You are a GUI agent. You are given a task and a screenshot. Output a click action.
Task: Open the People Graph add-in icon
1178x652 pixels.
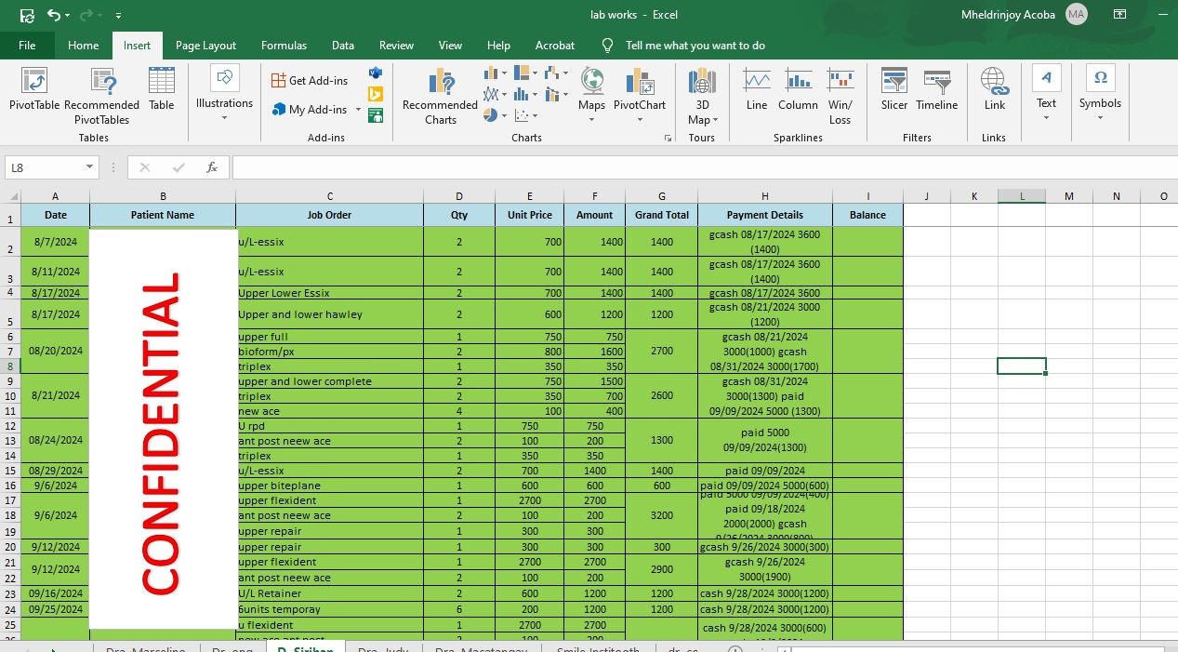tap(376, 115)
